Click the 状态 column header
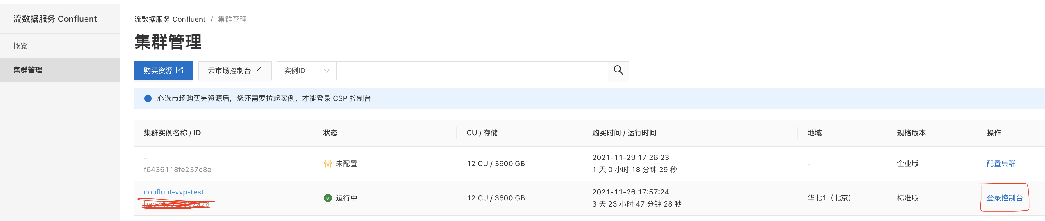Image resolution: width=1045 pixels, height=221 pixels. (330, 133)
